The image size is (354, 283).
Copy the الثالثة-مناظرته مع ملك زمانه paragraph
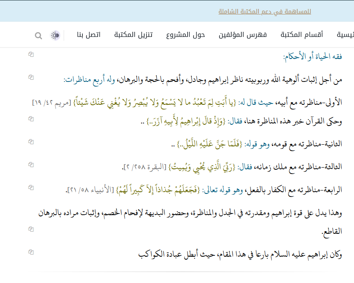pos(31,165)
